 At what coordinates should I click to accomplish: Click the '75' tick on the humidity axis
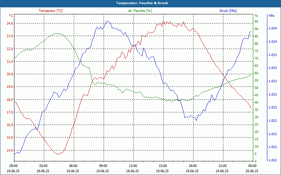pos(256,51)
